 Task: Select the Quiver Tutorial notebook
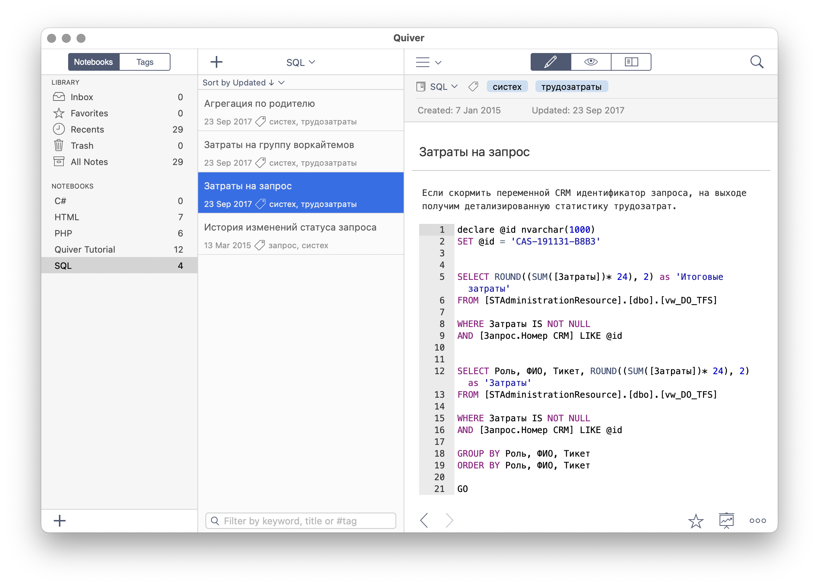[119, 249]
